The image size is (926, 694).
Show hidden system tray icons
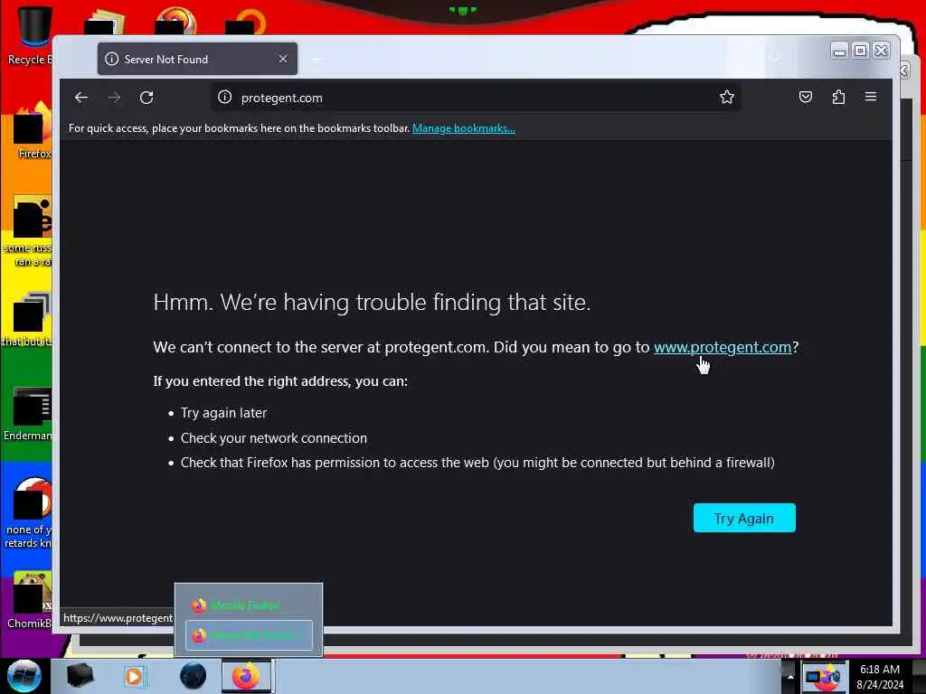790,677
